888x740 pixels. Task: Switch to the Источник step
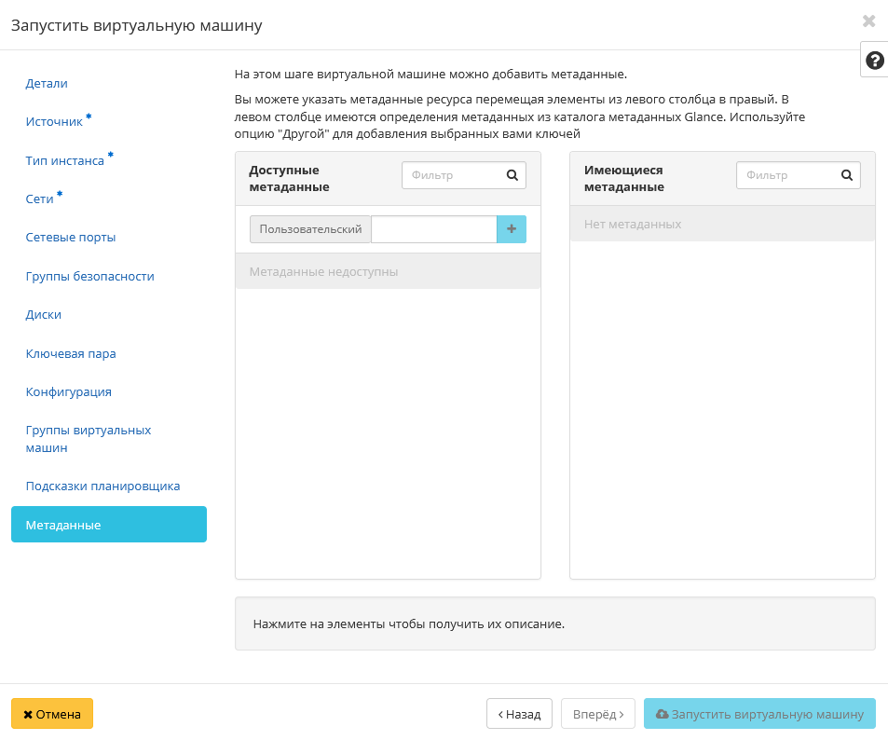(54, 122)
